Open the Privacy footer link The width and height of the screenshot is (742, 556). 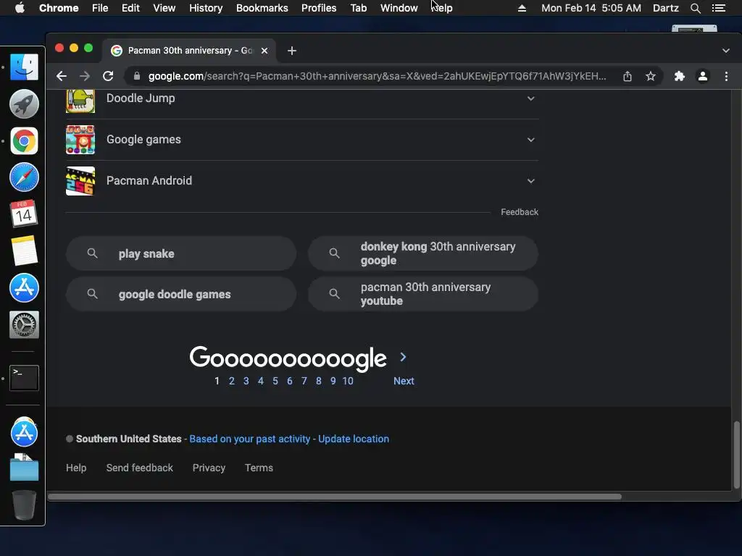pyautogui.click(x=209, y=468)
